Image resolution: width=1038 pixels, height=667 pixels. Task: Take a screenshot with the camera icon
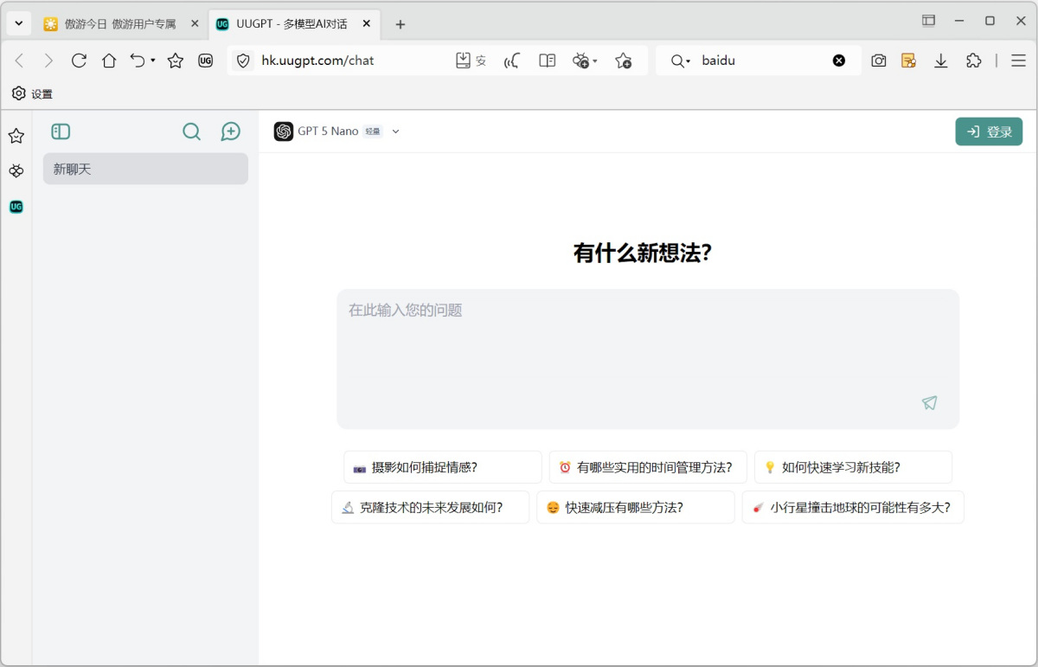[x=879, y=60]
